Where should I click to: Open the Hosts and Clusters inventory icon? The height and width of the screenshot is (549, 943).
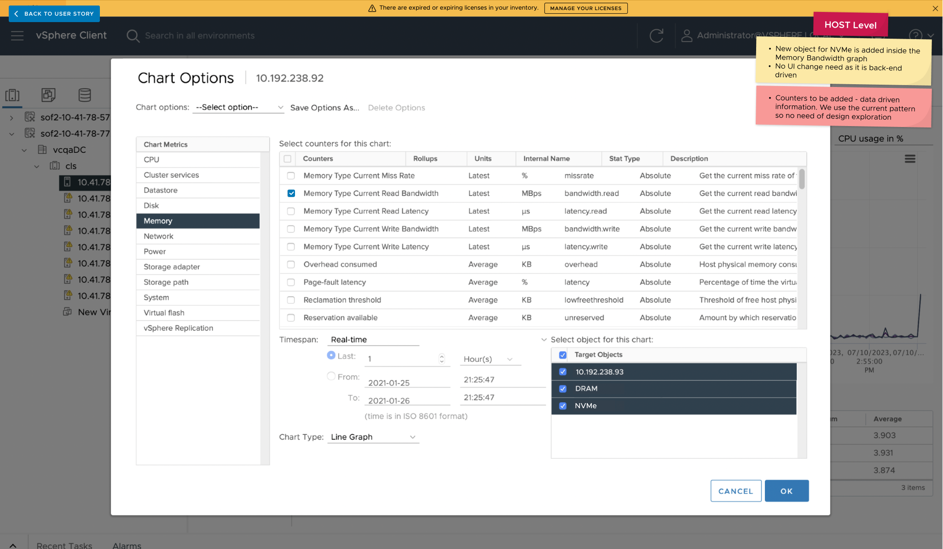(12, 95)
